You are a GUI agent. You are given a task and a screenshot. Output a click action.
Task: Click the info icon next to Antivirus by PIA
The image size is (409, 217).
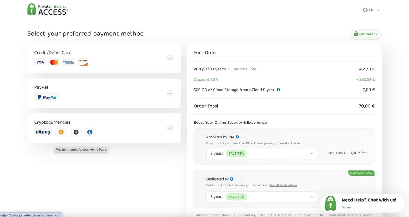pyautogui.click(x=237, y=137)
